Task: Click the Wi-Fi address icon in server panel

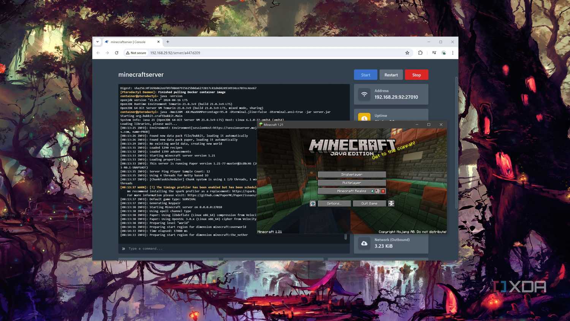Action: pyautogui.click(x=364, y=94)
